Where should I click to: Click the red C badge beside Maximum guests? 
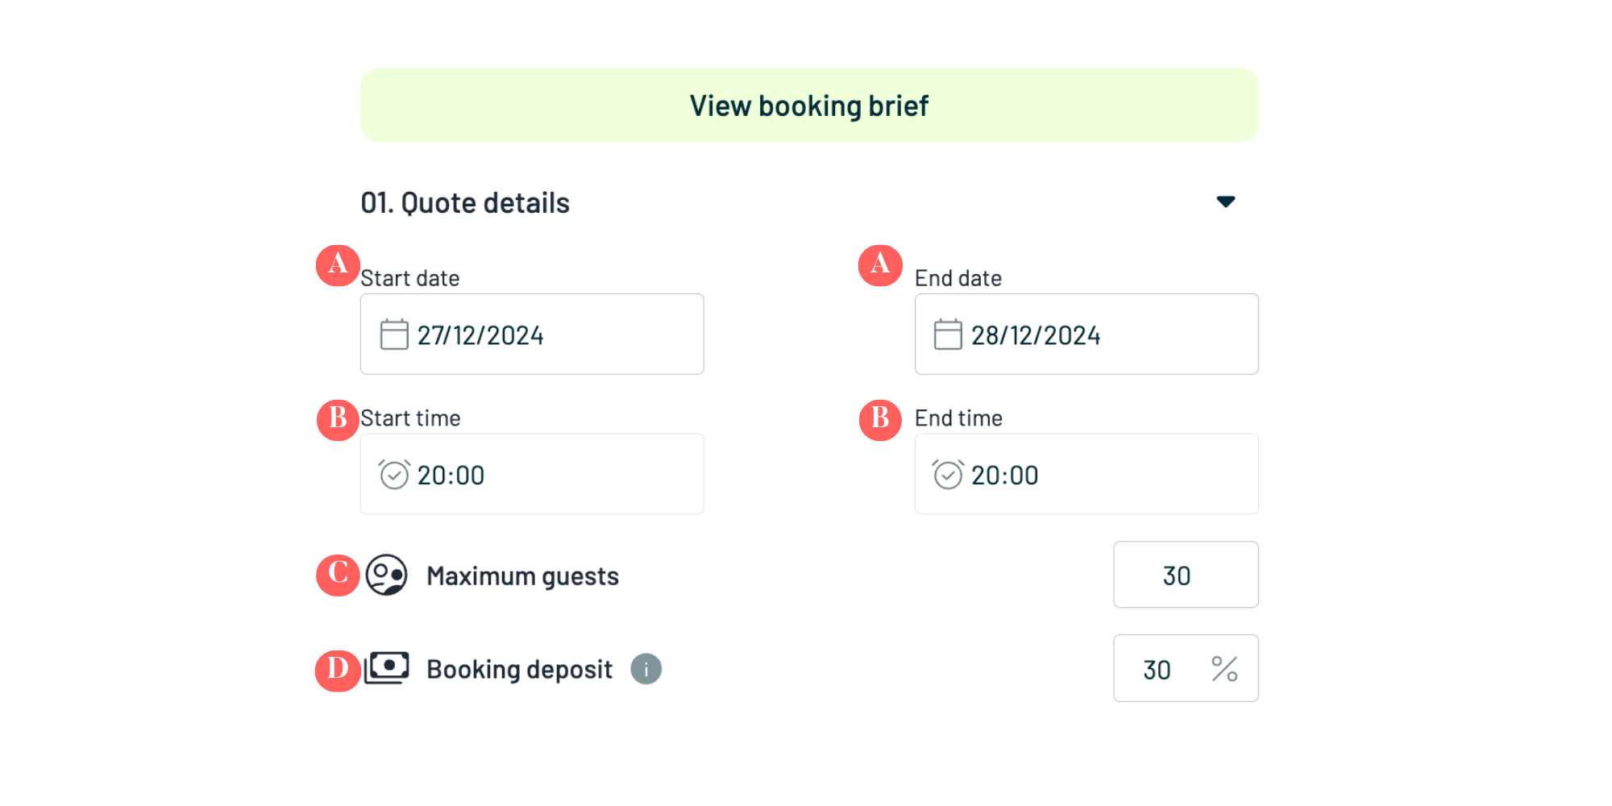tap(338, 575)
